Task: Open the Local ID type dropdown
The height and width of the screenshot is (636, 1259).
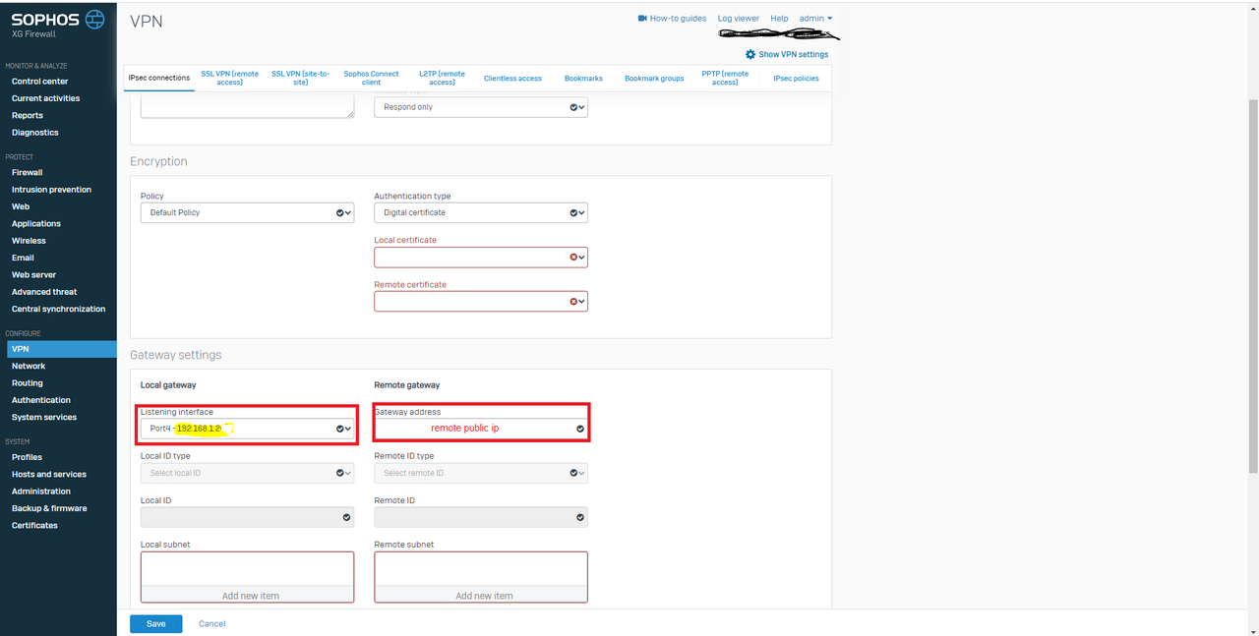Action: click(x=247, y=473)
